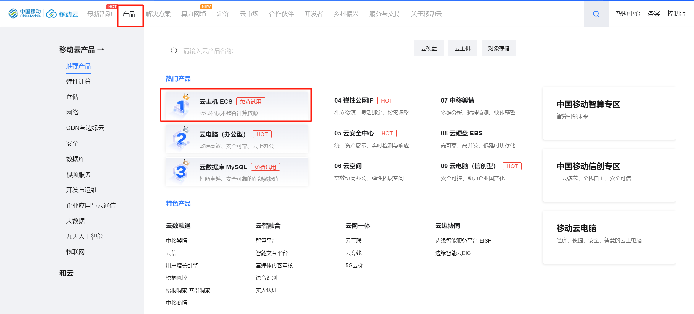
Task: Open the 5G云梯 link
Action: tap(355, 266)
